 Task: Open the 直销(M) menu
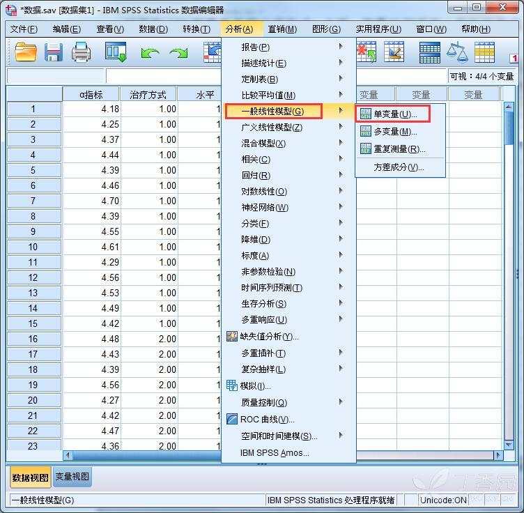[x=282, y=29]
